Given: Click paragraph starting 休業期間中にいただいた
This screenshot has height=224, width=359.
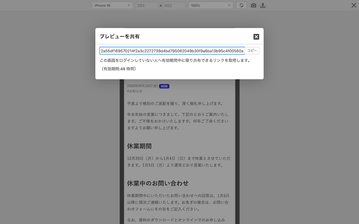Looking at the screenshot, I should pyautogui.click(x=178, y=202).
